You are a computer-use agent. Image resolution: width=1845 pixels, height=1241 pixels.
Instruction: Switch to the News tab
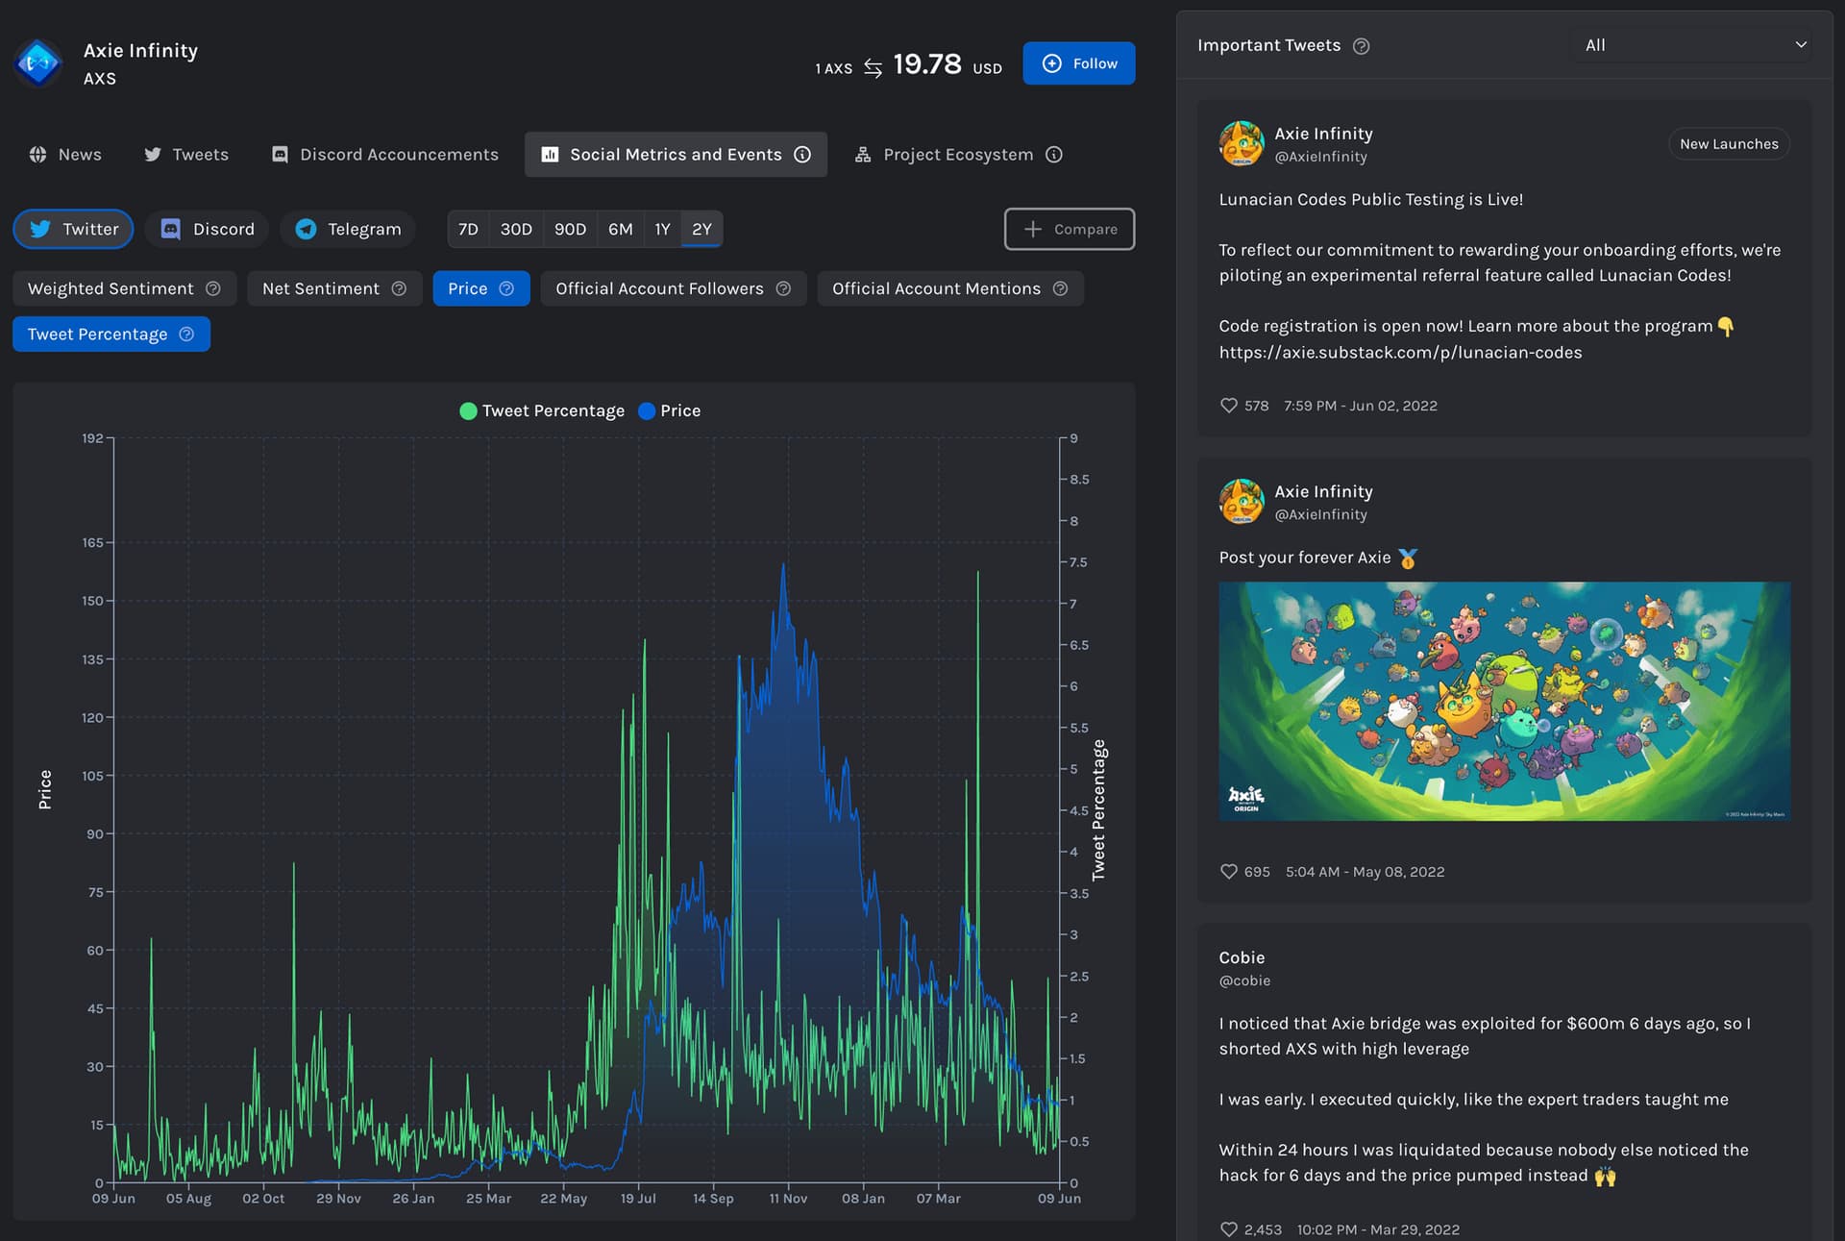(x=65, y=155)
